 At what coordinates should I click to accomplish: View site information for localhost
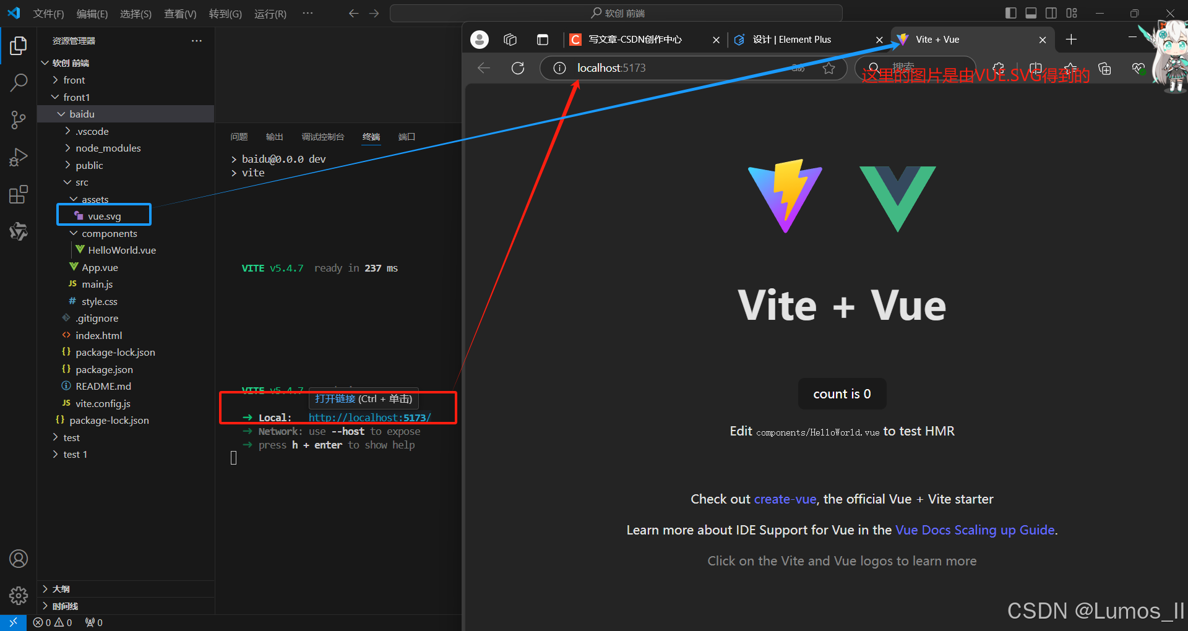[559, 68]
